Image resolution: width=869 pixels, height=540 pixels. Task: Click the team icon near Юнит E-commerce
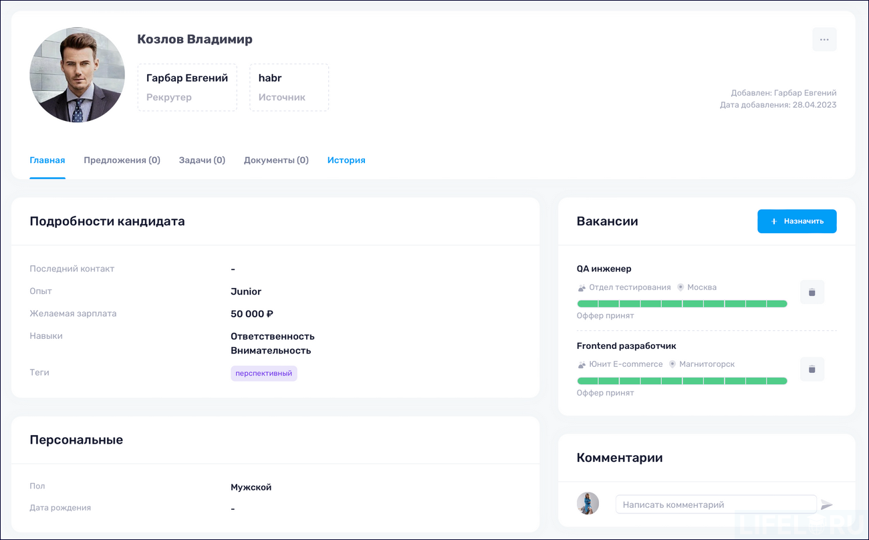click(580, 364)
